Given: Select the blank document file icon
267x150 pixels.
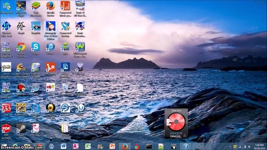Looking at the screenshot, I should click(80, 89).
